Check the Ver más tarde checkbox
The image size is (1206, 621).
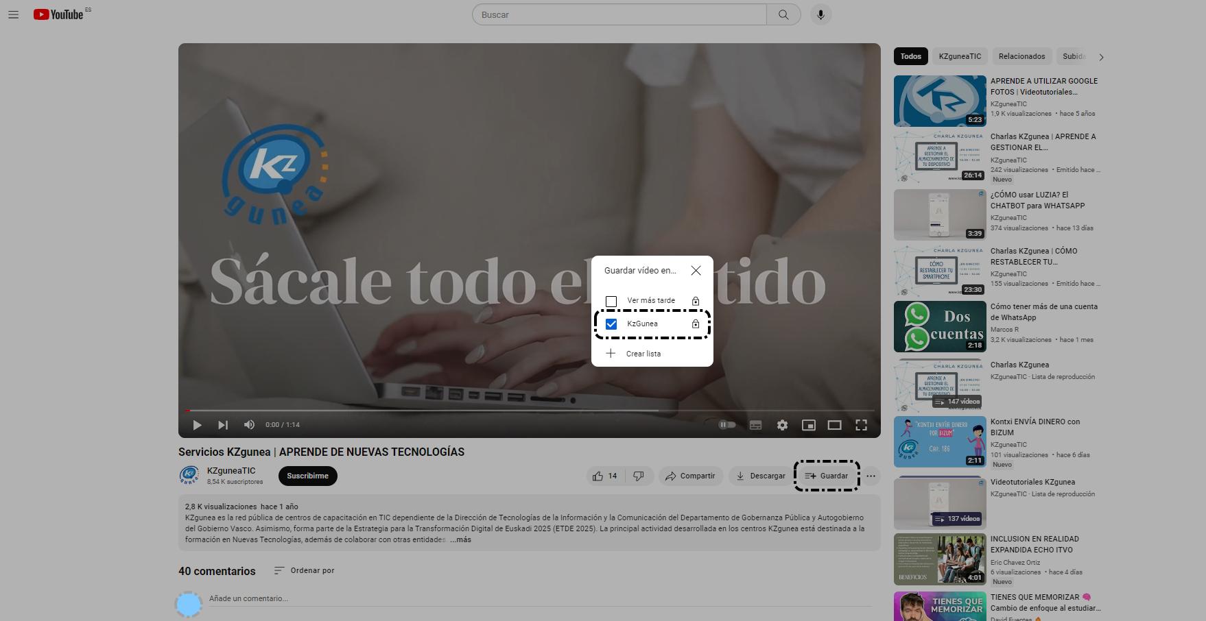click(x=611, y=301)
